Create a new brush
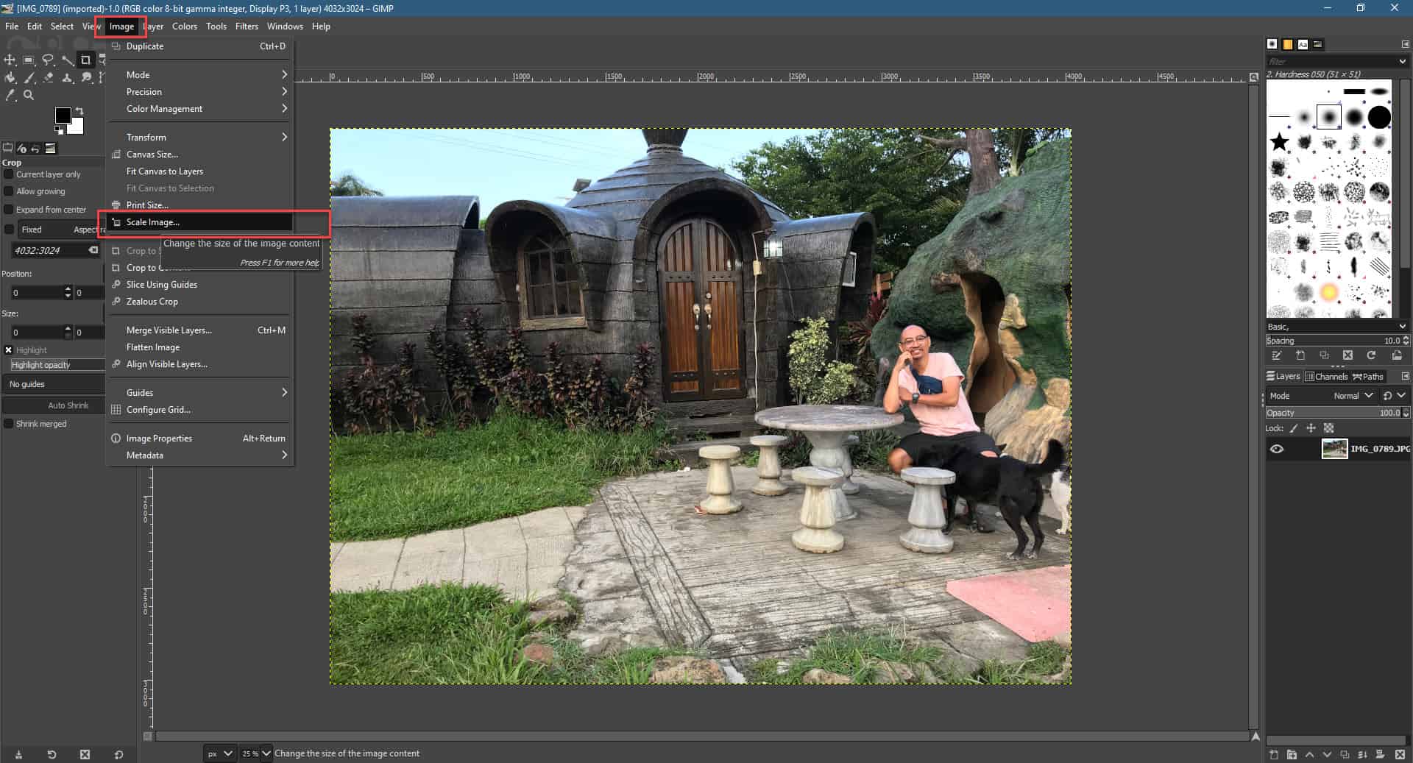 tap(1300, 355)
